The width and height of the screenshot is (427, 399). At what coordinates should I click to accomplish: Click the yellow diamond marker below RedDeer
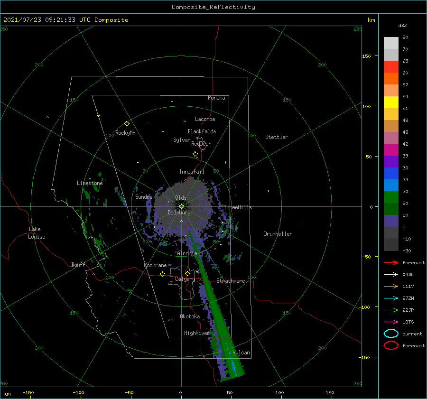(195, 154)
